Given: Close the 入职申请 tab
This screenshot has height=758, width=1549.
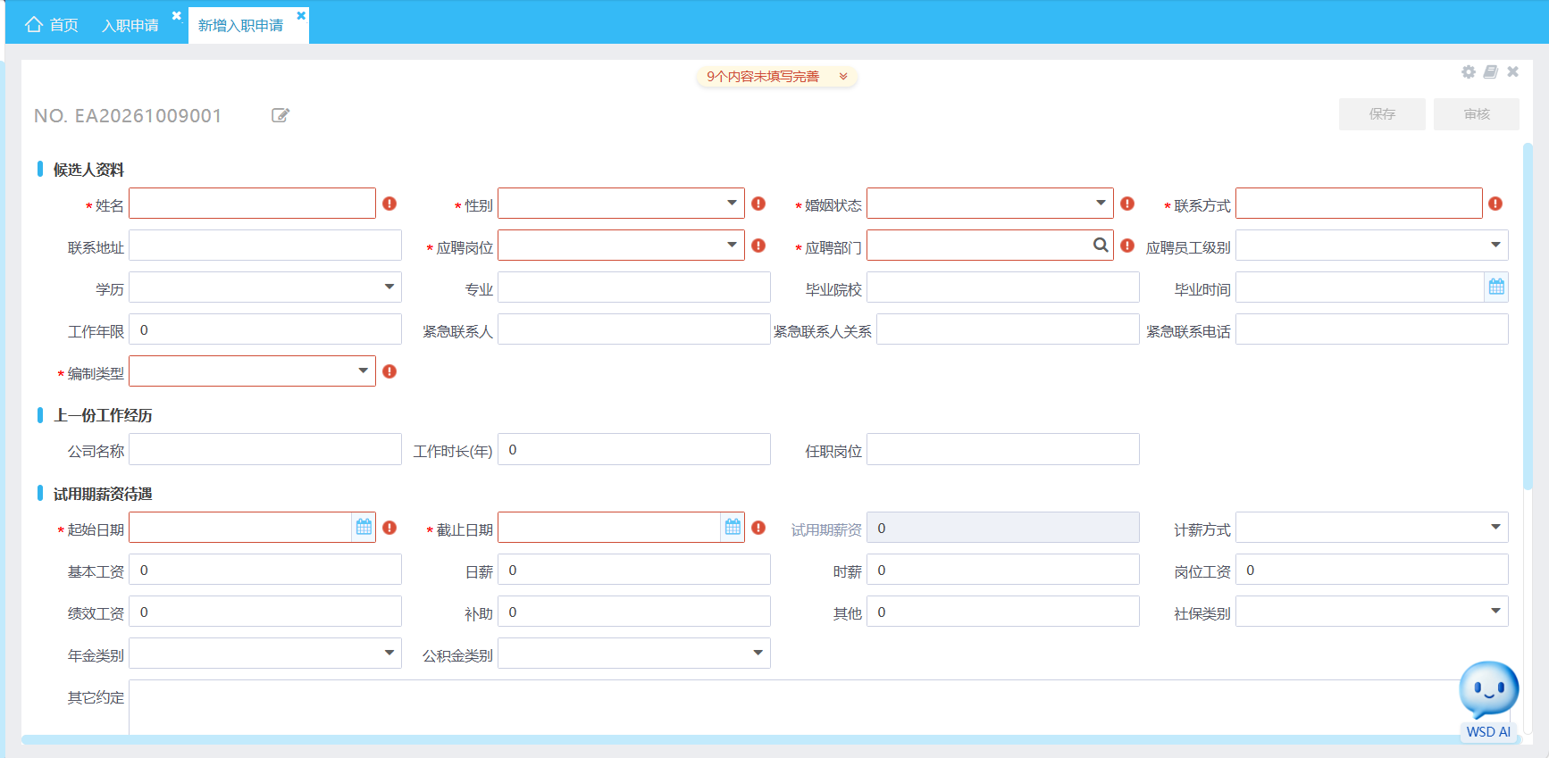Looking at the screenshot, I should pos(177,15).
